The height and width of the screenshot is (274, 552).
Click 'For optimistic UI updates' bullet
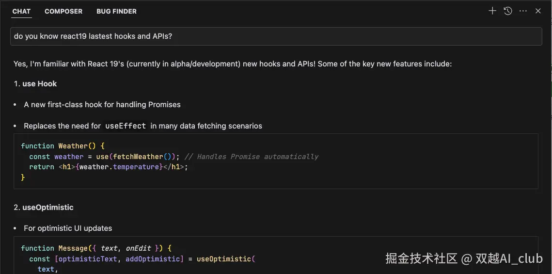[68, 228]
